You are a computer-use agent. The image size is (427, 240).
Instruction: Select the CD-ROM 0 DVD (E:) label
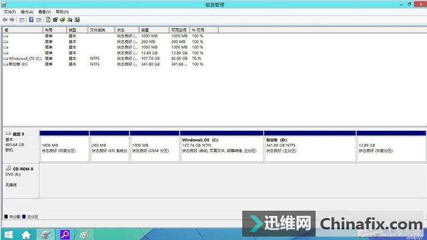click(21, 181)
